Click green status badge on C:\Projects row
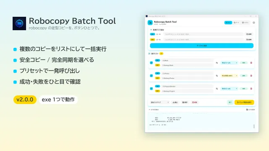Screen dimensions: 269x151 click(x=244, y=89)
